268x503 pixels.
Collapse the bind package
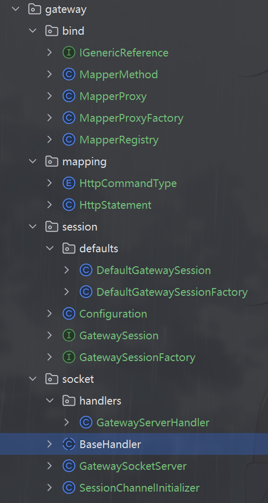tap(33, 31)
